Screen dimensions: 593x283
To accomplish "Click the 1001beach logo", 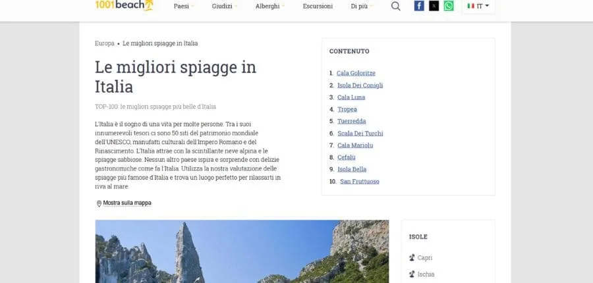I will click(x=115, y=6).
